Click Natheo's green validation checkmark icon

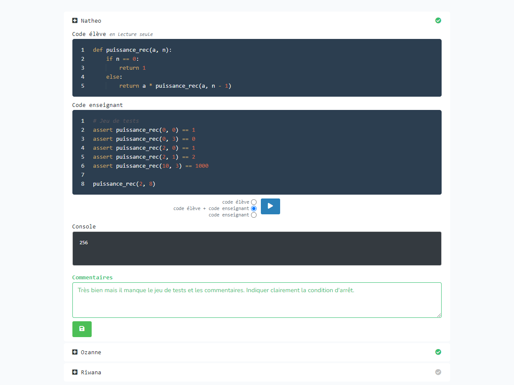[438, 20]
